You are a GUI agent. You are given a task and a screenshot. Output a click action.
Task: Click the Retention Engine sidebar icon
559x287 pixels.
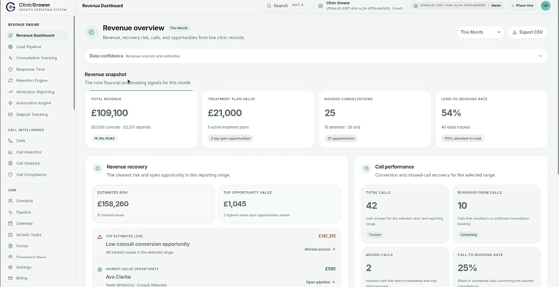(11, 80)
